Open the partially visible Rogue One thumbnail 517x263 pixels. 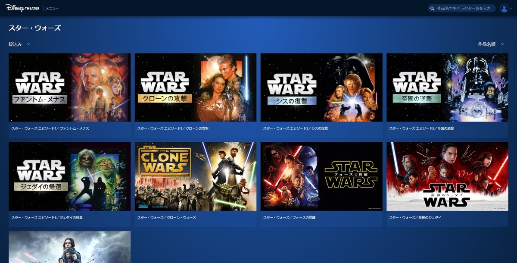[69, 247]
